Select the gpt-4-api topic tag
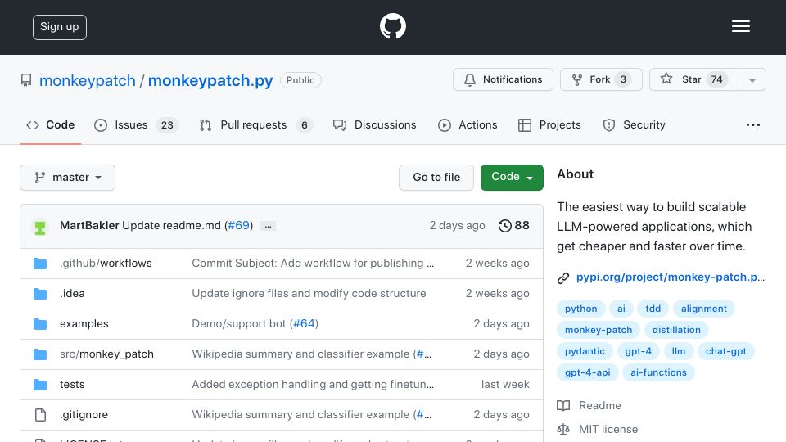Viewport: 786px width, 442px height. click(588, 372)
